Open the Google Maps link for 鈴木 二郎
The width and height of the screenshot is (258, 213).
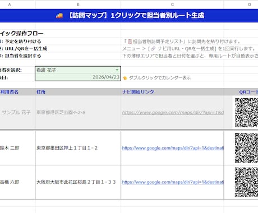[x=173, y=148]
